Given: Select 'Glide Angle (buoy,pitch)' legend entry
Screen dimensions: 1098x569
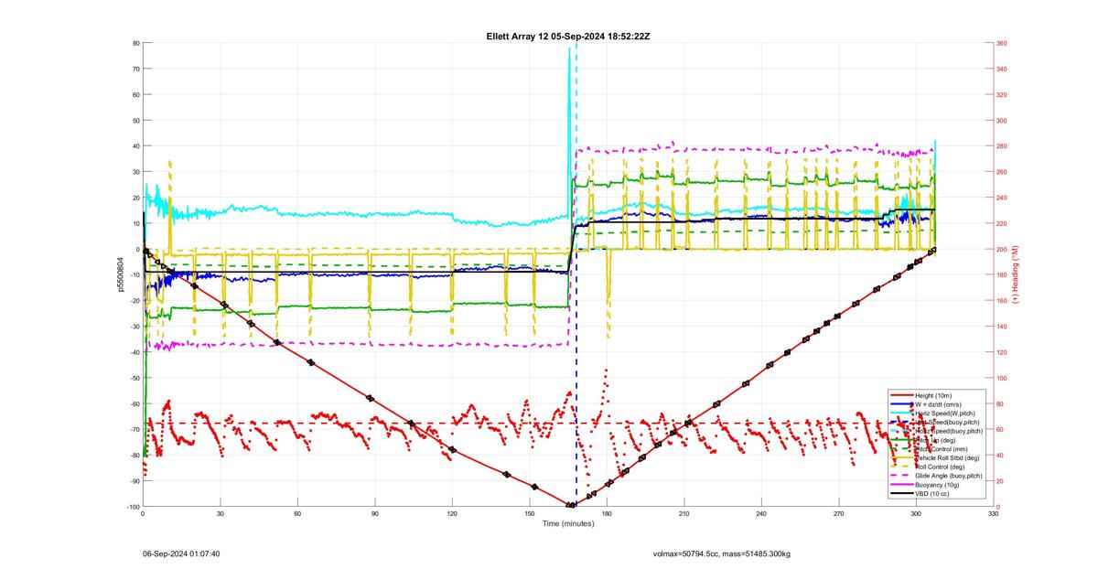Looking at the screenshot, I should tap(949, 476).
